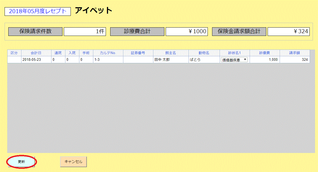Select the 田中 太郎 owner cell

point(171,59)
